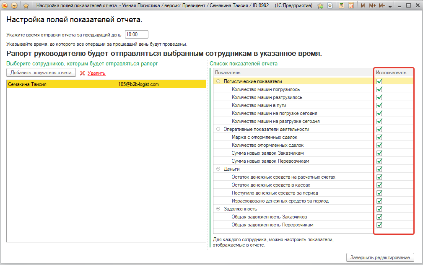The image size is (423, 265).
Task: Click Добавить получателя отчета button
Action: pos(41,73)
